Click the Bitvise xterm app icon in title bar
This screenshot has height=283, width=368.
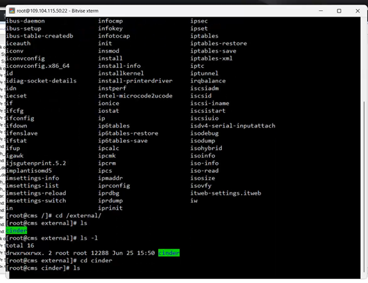[12, 11]
